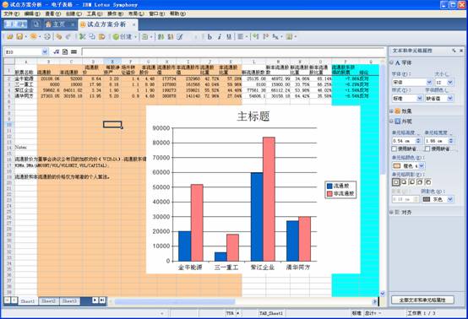Viewport: 468px width, 319px height.
Task: Open the font size dropdown
Action: tap(450, 82)
